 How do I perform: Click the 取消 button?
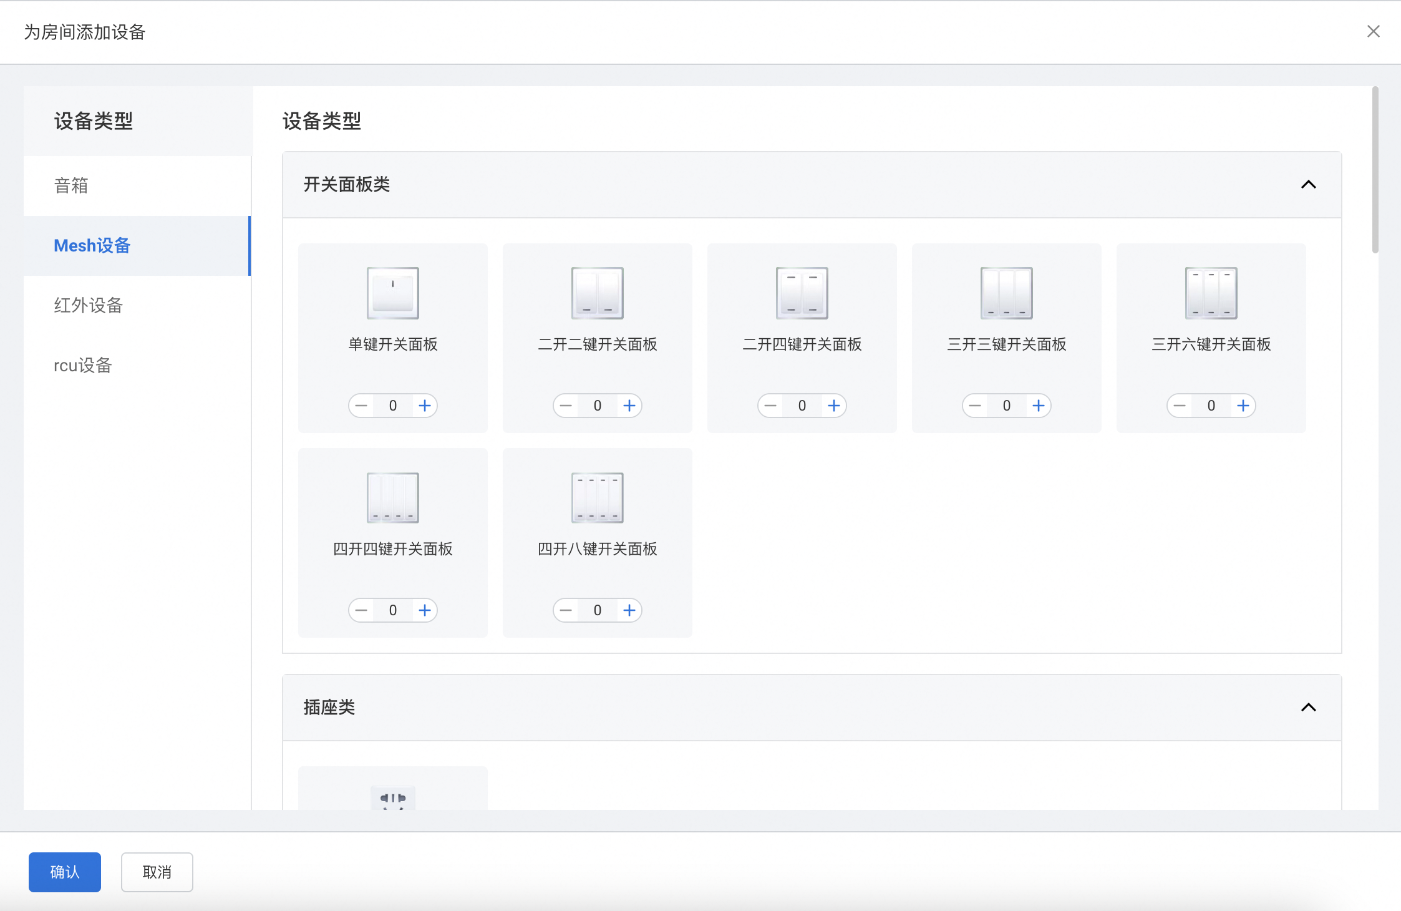pyautogui.click(x=157, y=872)
